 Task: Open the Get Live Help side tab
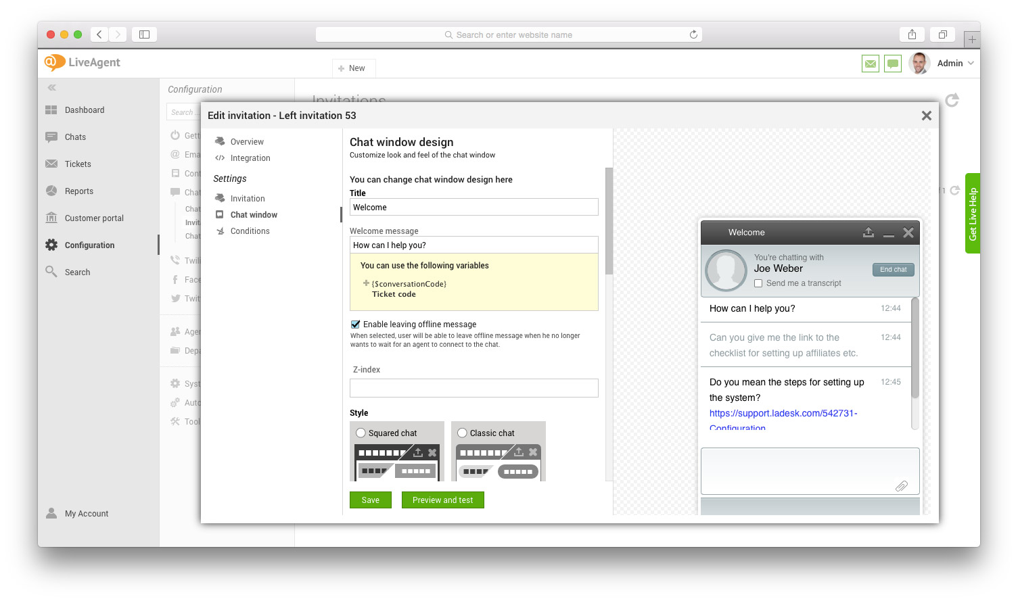pyautogui.click(x=973, y=214)
